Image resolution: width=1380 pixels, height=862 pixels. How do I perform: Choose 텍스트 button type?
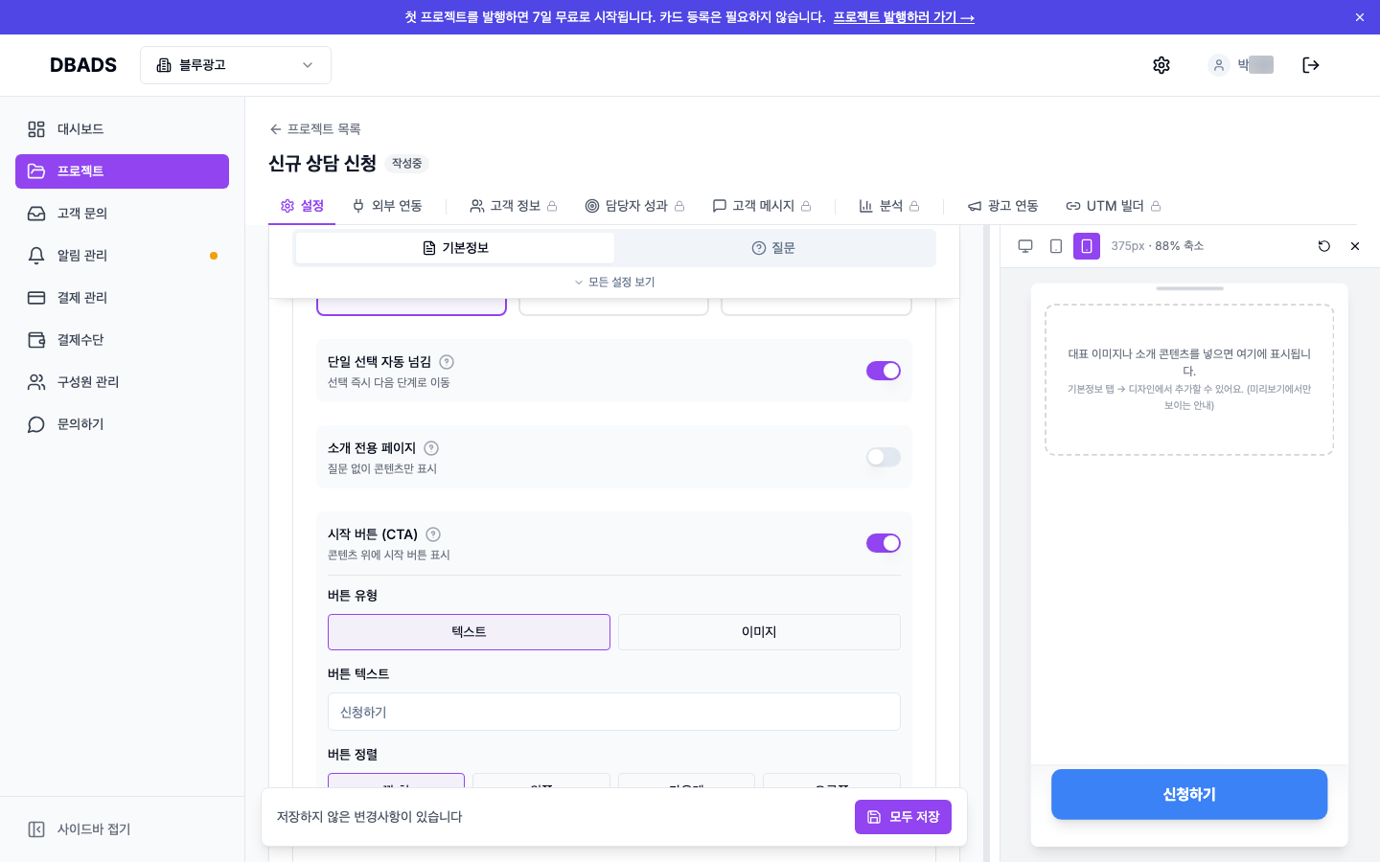(469, 632)
